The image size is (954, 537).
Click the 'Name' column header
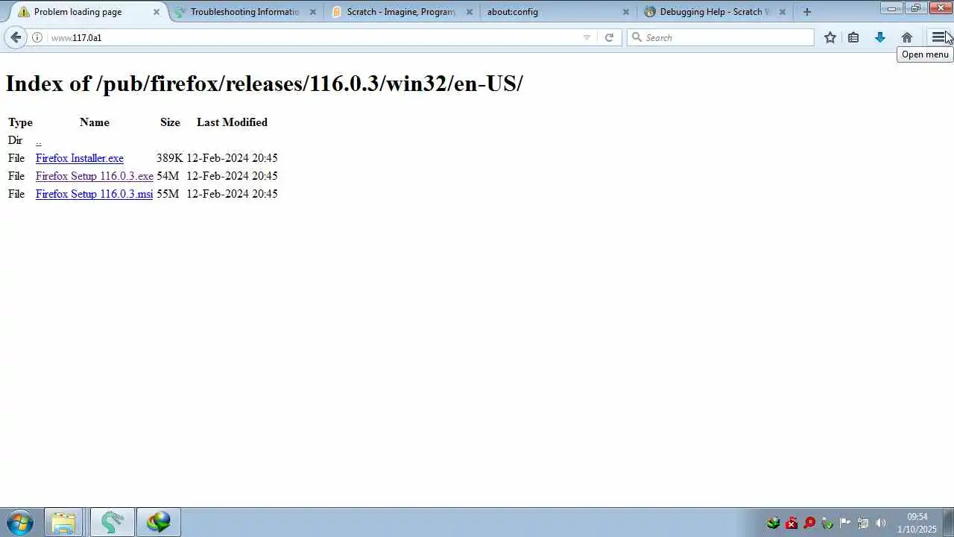point(95,122)
